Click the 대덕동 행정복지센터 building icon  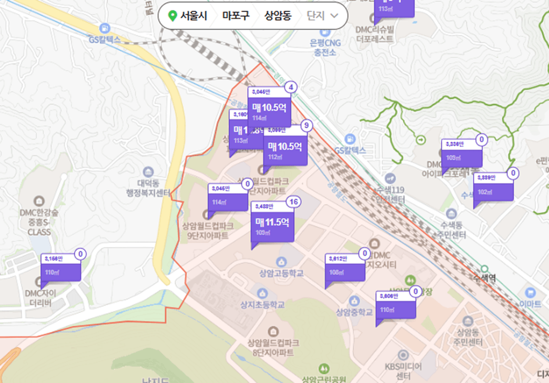(x=148, y=172)
